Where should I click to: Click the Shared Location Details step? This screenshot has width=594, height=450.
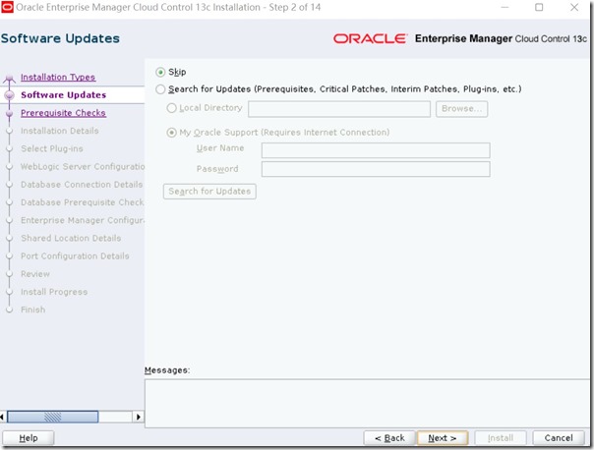click(71, 238)
